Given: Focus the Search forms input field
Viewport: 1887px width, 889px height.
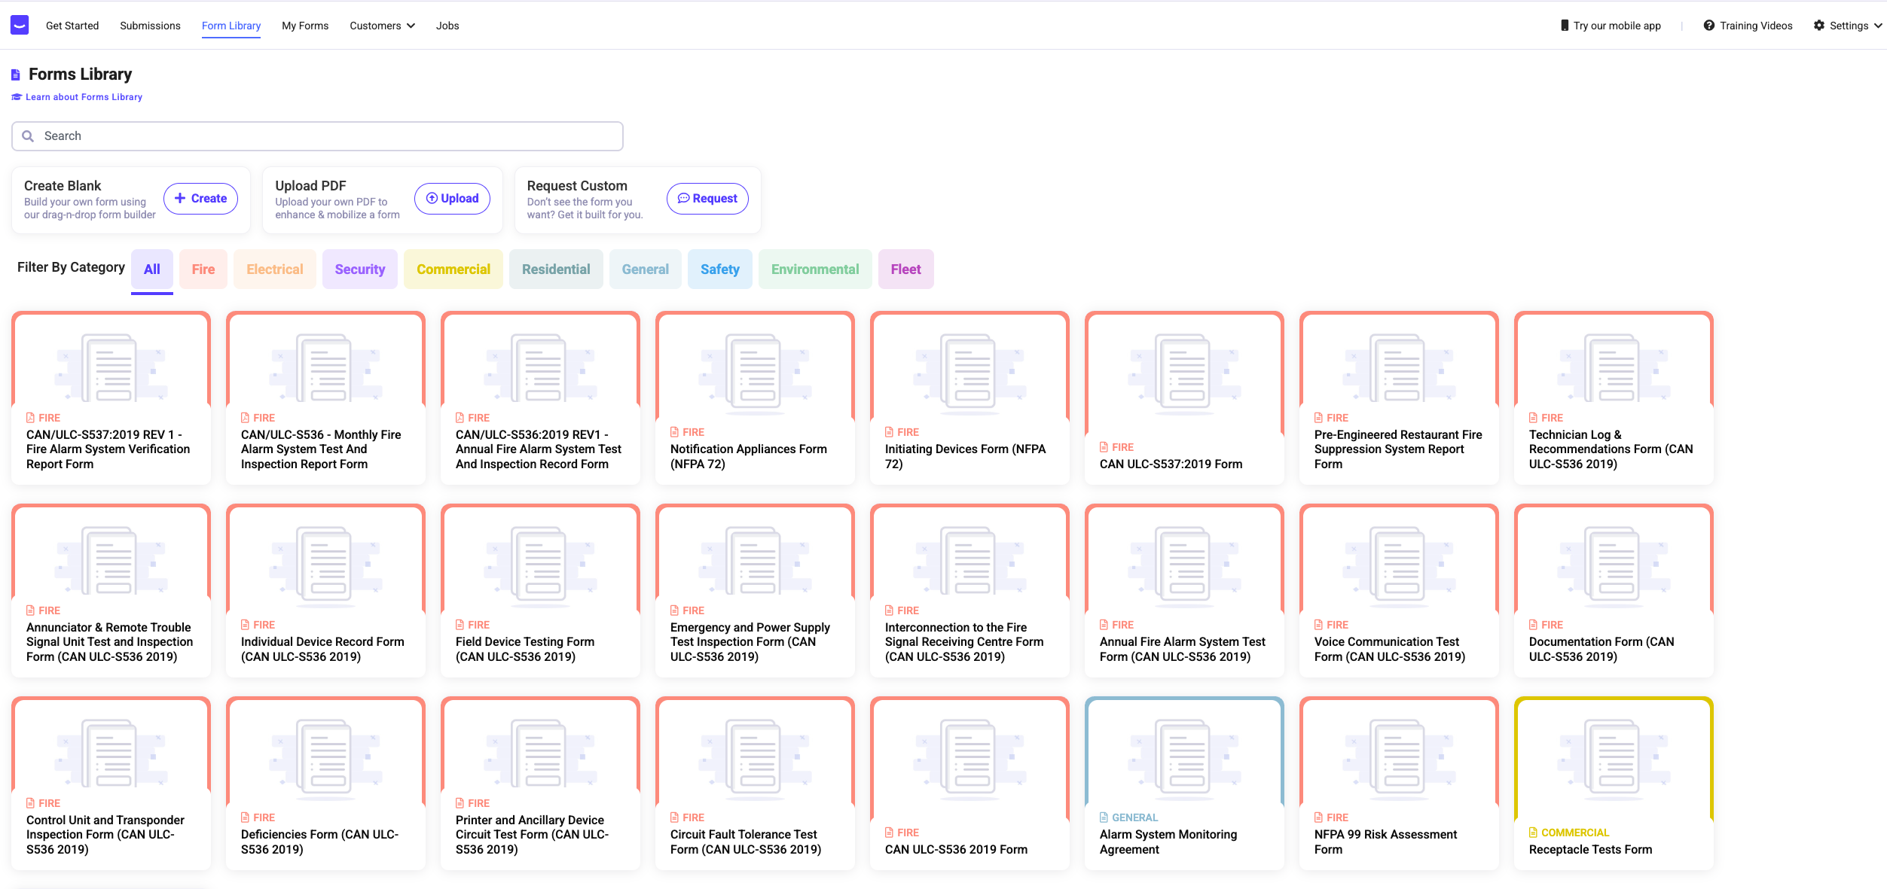Looking at the screenshot, I should coord(324,136).
